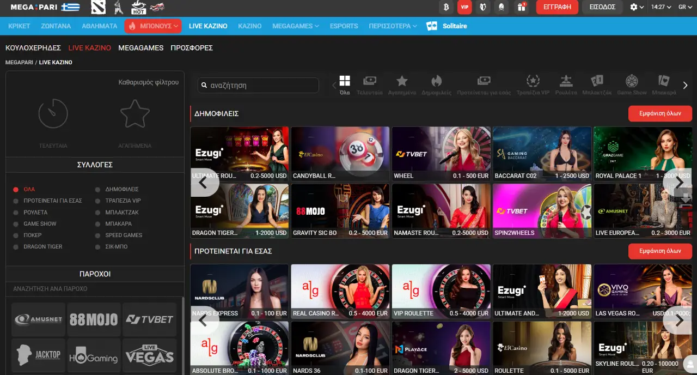Open the Dota 2 icon in header
The height and width of the screenshot is (375, 697).
click(x=98, y=7)
